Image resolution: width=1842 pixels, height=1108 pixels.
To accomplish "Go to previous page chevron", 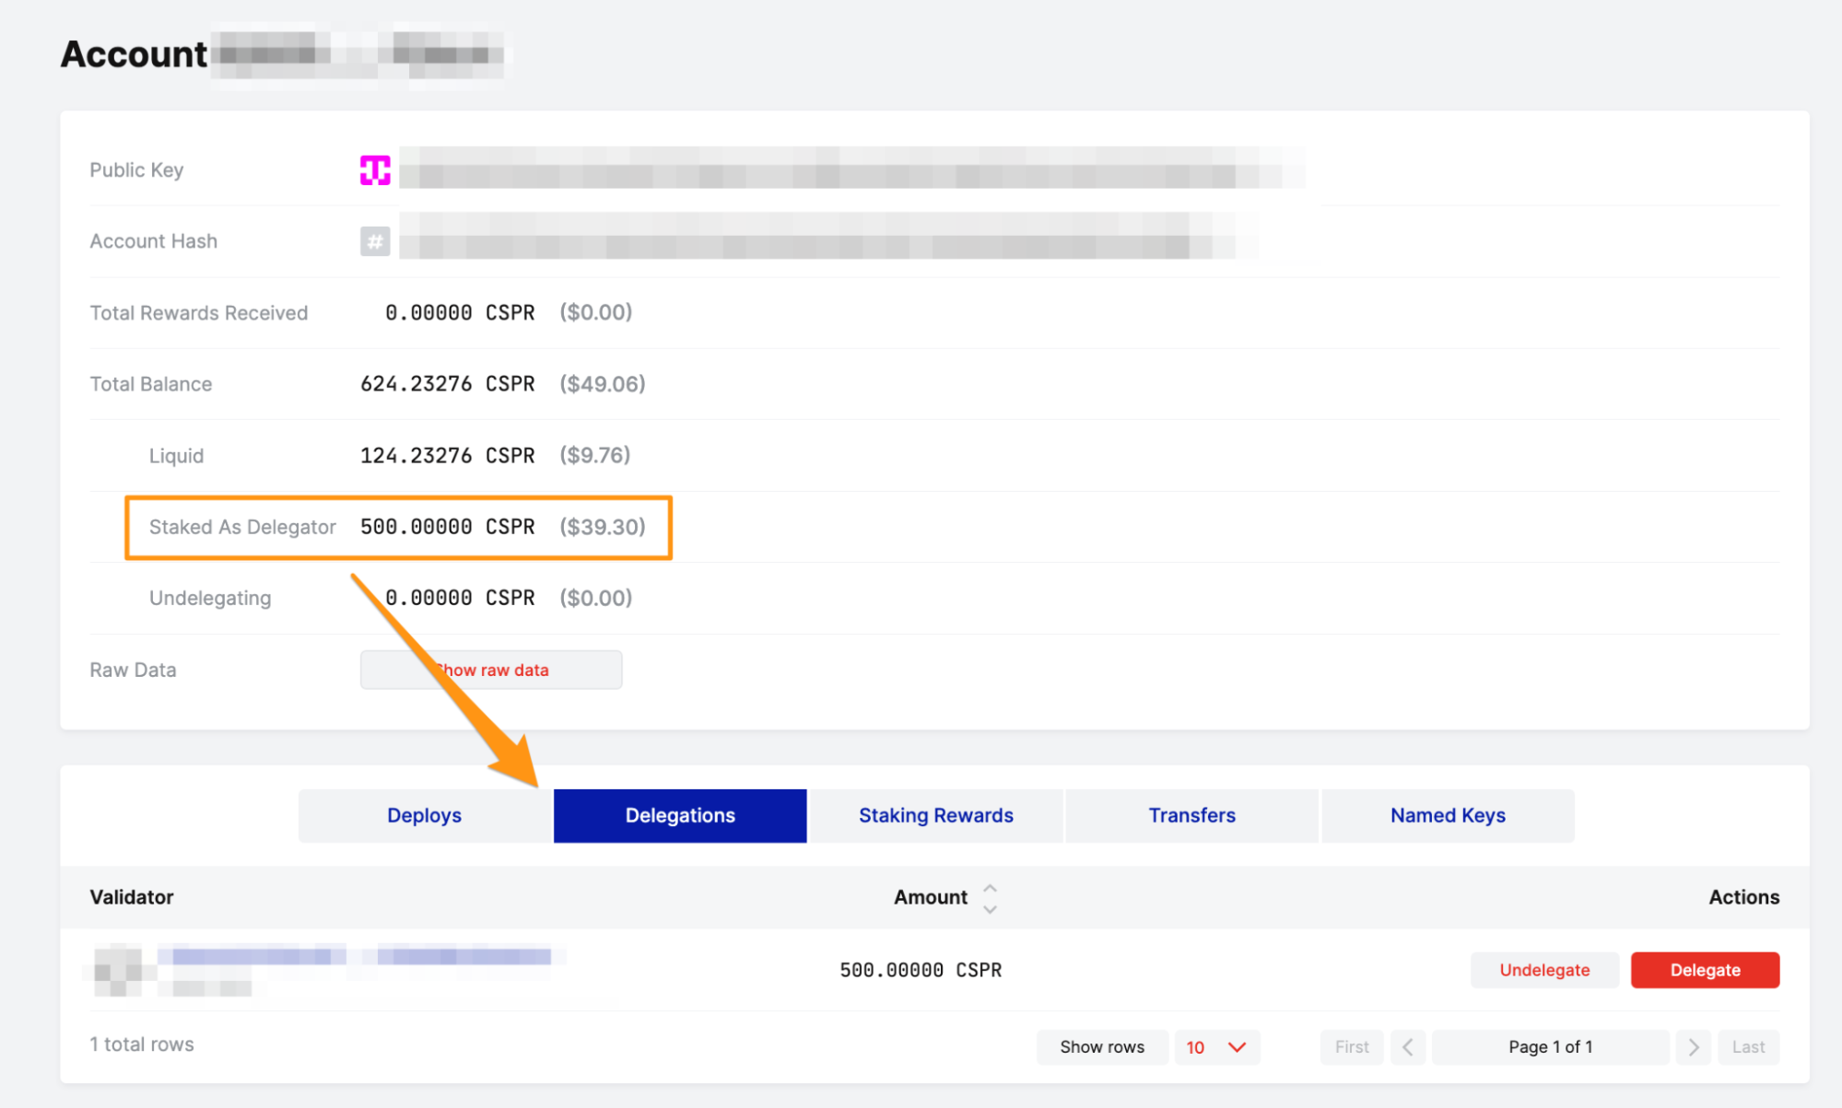I will [1408, 1047].
